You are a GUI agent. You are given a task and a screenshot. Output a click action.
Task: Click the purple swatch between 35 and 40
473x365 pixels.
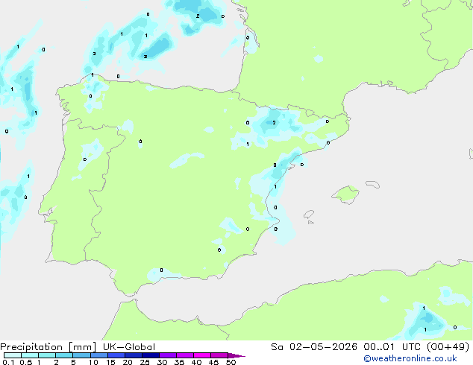185,355
